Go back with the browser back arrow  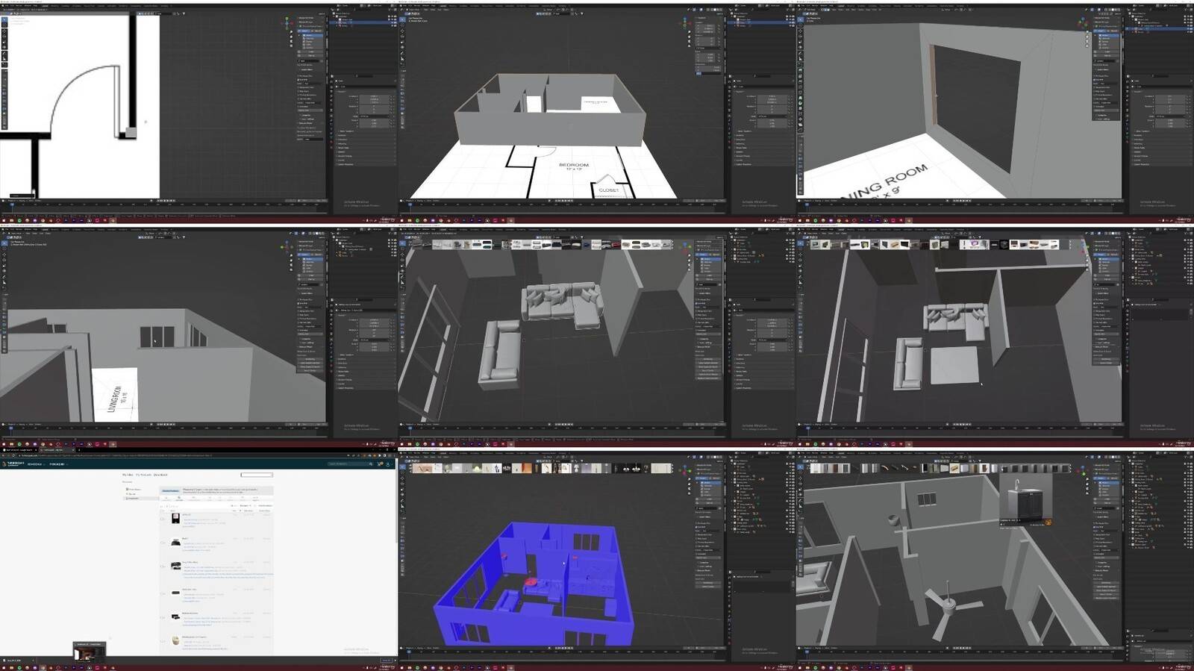coord(4,455)
